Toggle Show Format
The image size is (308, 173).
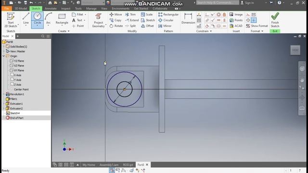[257, 26]
